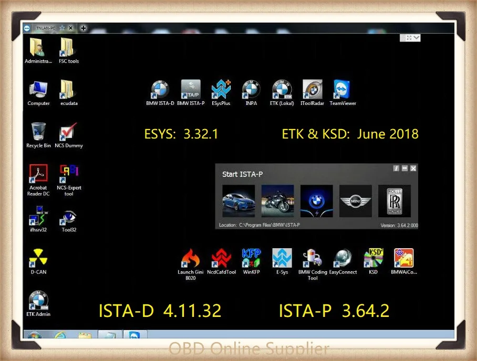
Task: Launch the IToolRadar shortcut
Action: click(x=313, y=93)
